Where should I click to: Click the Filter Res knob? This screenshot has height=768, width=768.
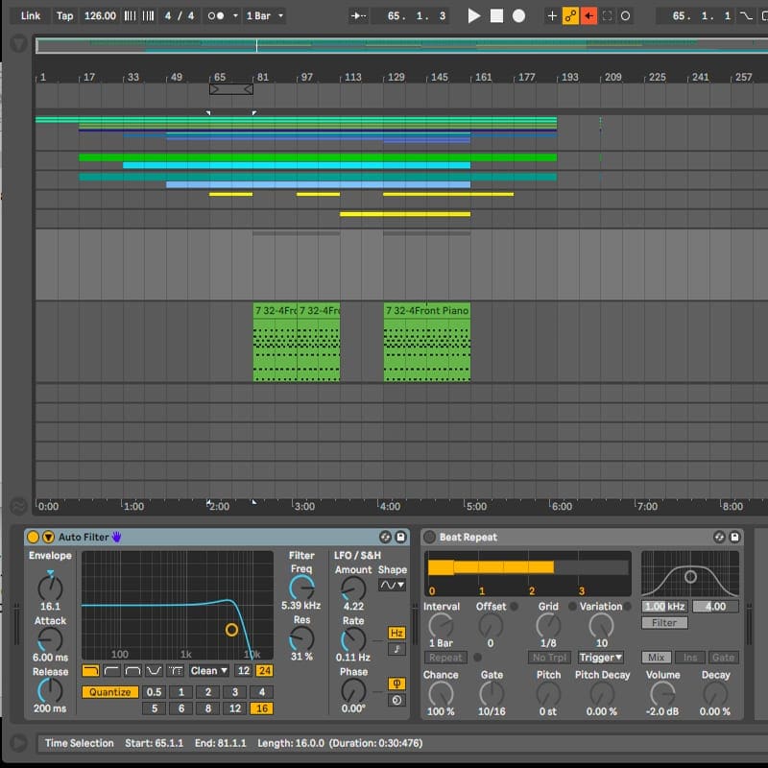point(301,638)
